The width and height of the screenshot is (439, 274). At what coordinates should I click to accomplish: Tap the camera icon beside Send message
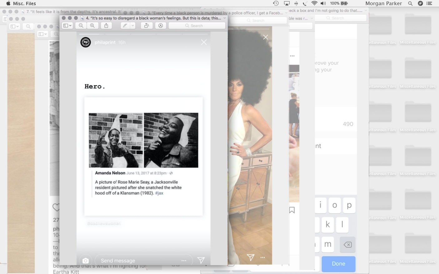[x=86, y=261]
